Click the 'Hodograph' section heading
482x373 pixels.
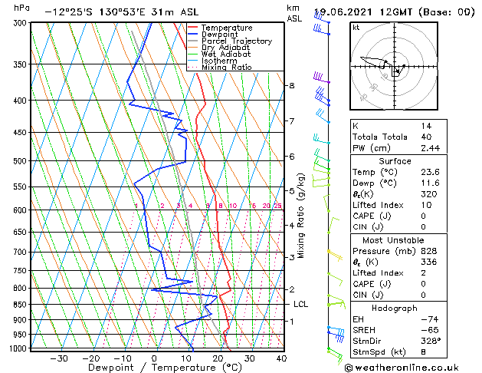[x=395, y=309]
